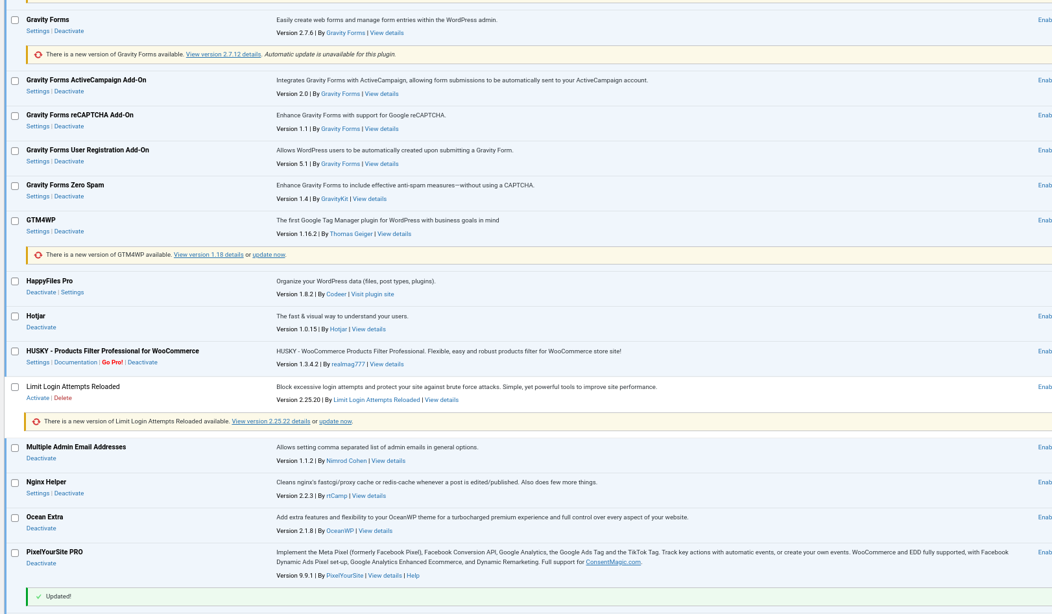
Task: Click the update icon in GTM4WP notice
Action: click(x=38, y=255)
